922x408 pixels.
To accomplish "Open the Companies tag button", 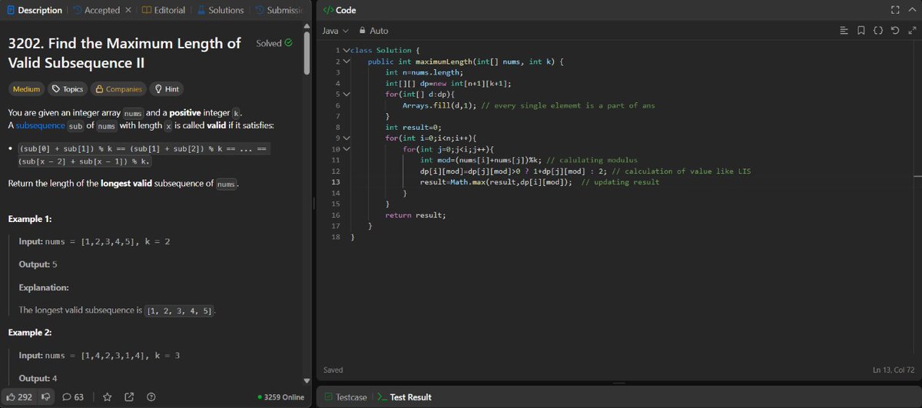I will (117, 89).
